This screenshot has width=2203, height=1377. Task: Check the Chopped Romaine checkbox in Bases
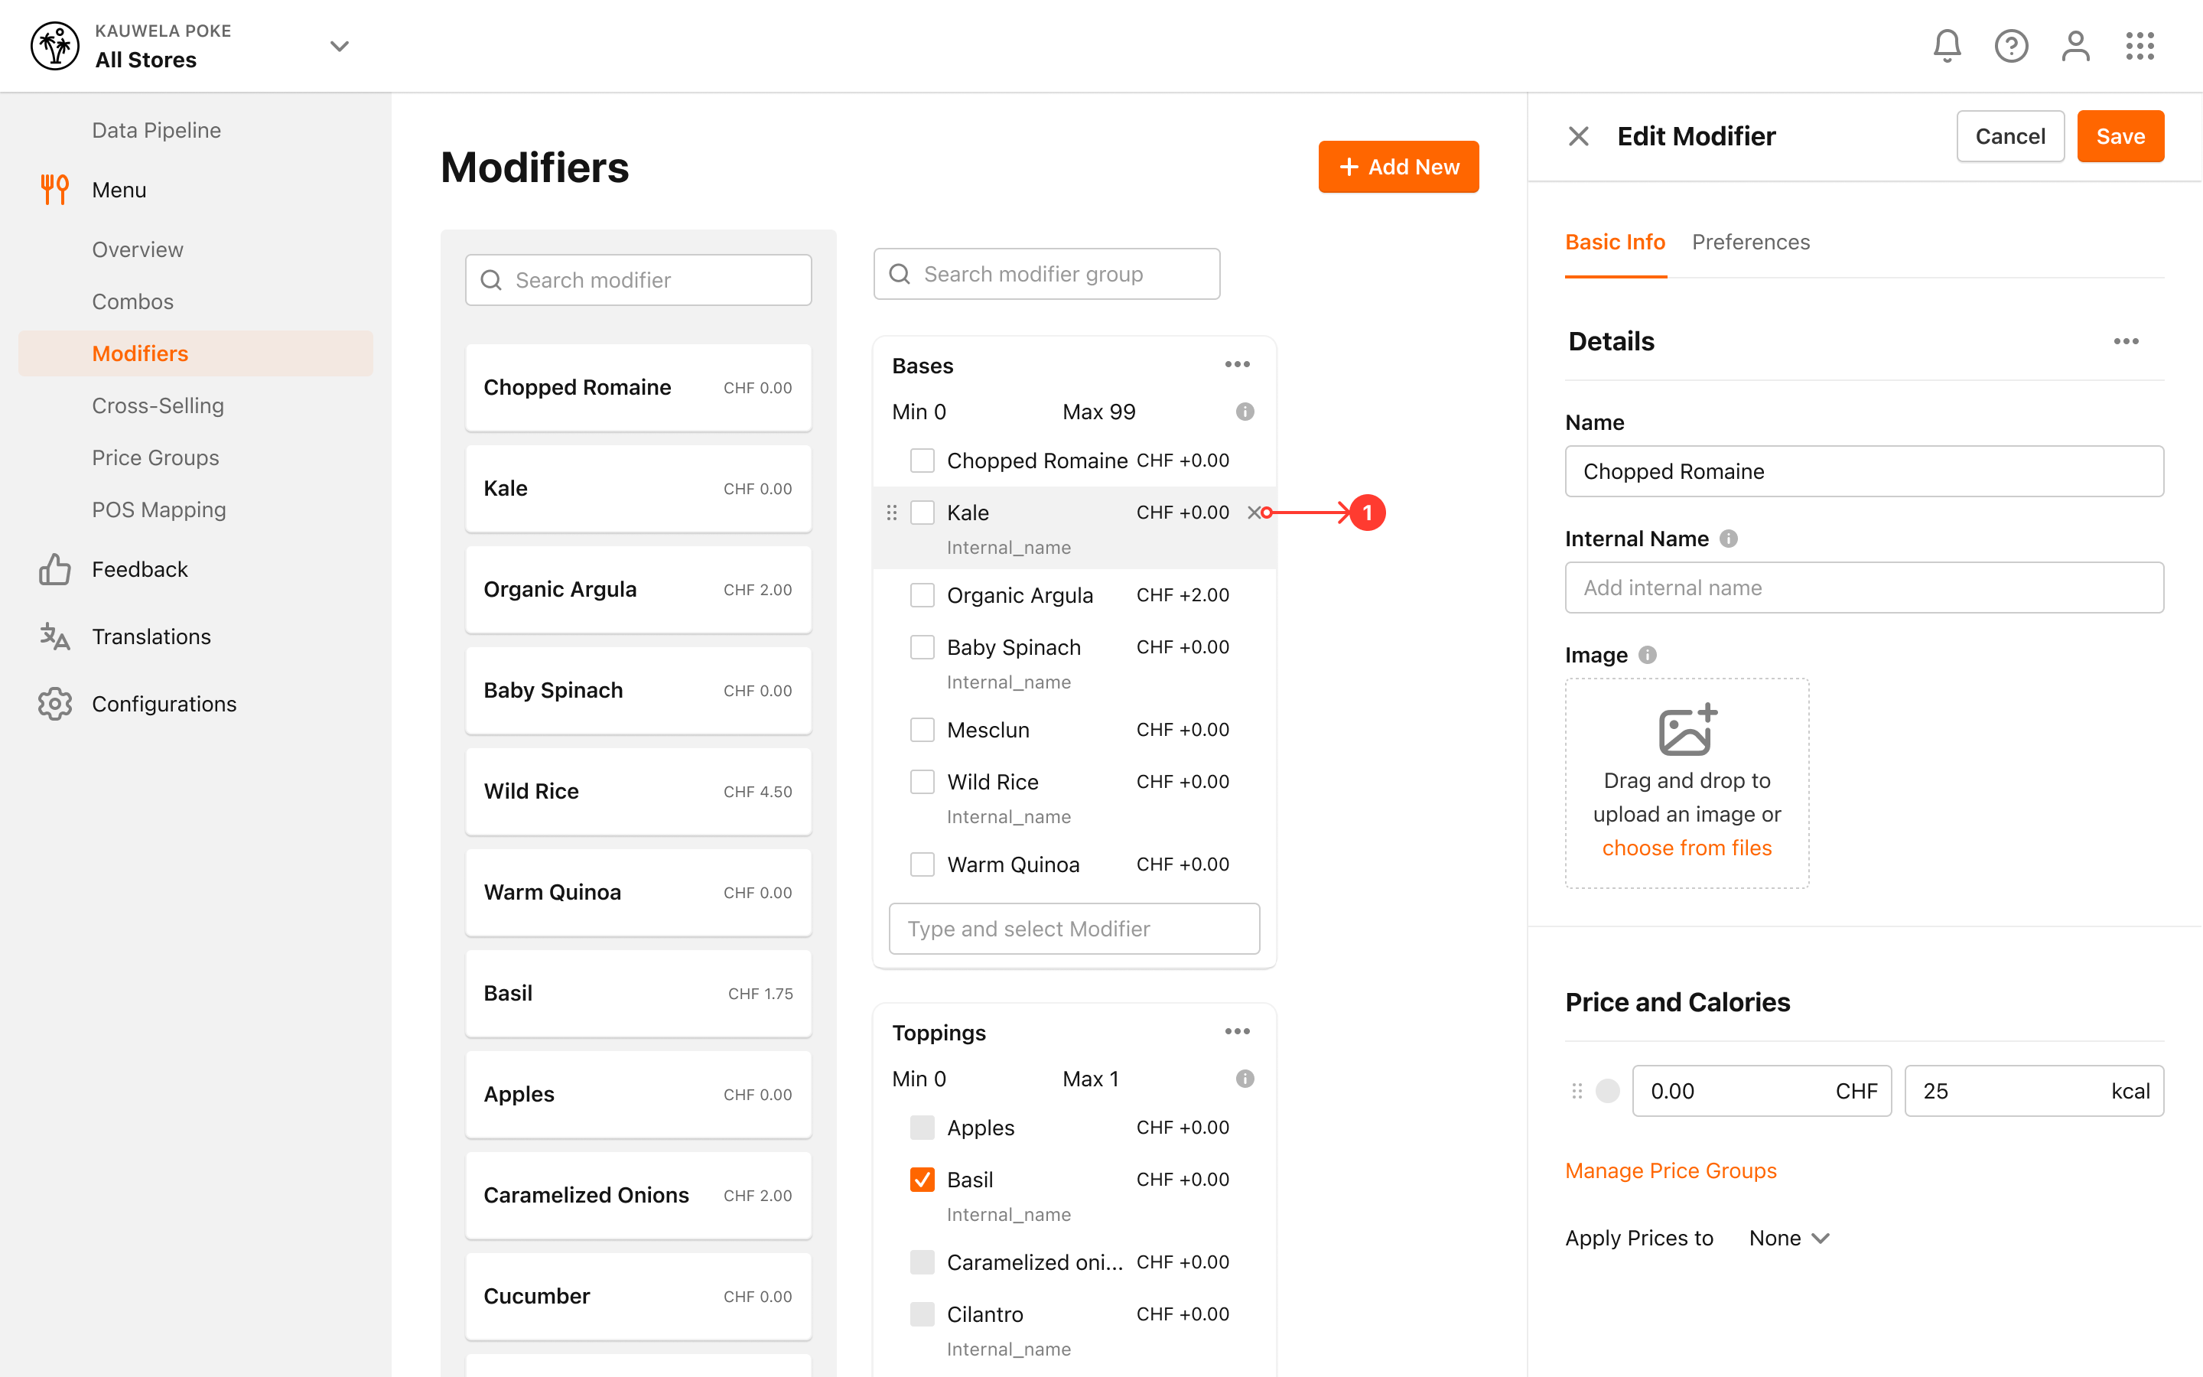(x=923, y=461)
